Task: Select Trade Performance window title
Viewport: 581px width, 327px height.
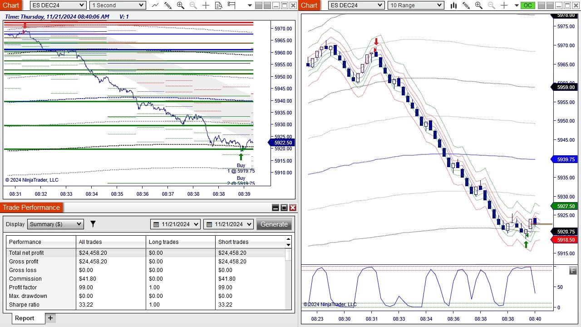Action: pos(31,208)
